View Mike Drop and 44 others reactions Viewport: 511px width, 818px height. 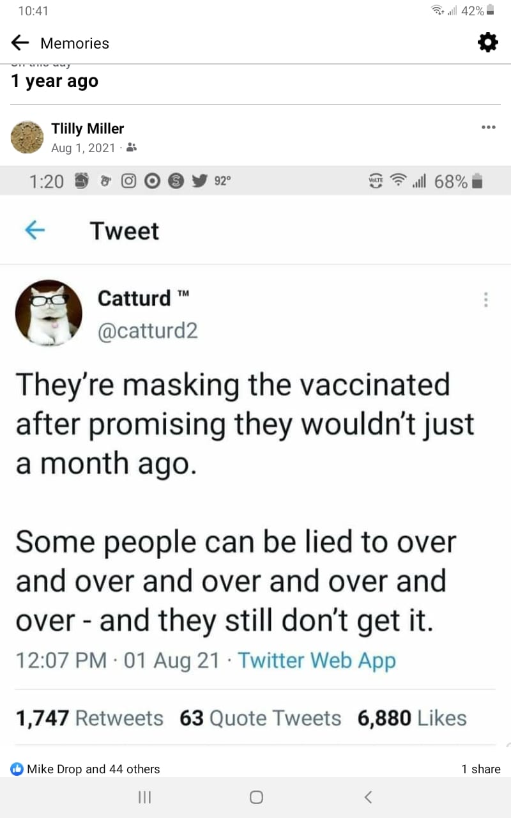[x=93, y=769]
